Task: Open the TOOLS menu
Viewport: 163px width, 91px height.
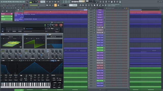Action: tap(21, 2)
